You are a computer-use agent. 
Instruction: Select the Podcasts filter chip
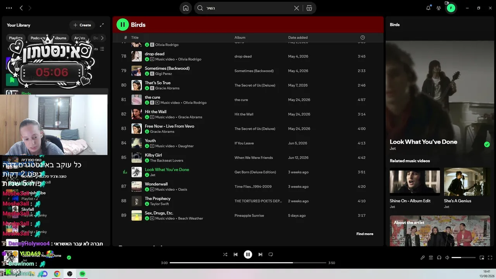39,38
